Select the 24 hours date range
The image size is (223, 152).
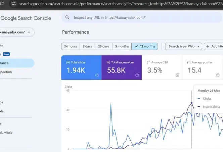click(x=71, y=46)
